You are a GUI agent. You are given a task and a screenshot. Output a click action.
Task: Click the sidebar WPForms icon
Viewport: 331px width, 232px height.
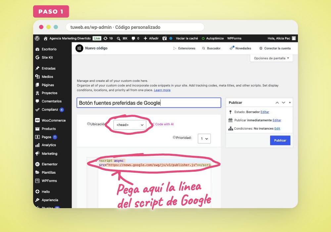click(37, 181)
